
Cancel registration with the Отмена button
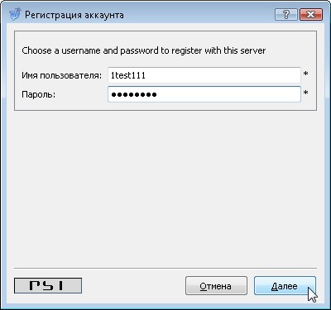coord(216,286)
